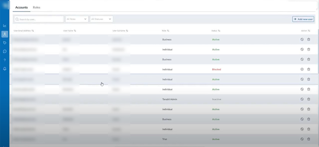Delete the Tanabit Admin user
The width and height of the screenshot is (319, 147).
(x=309, y=99)
